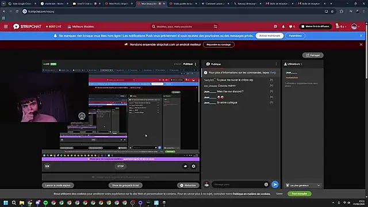Open Windows Start menu
This screenshot has width=368, height=207.
click(6, 203)
